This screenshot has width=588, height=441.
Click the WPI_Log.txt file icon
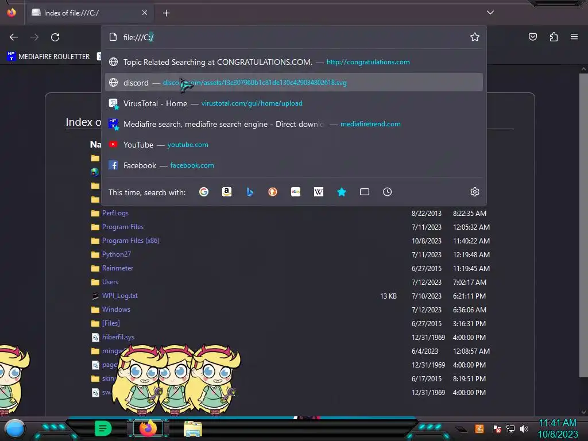95,296
